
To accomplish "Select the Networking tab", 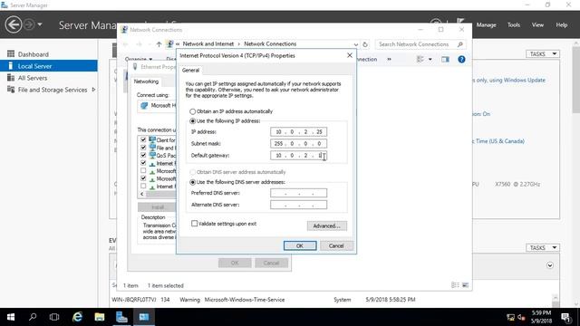I will click(x=146, y=81).
